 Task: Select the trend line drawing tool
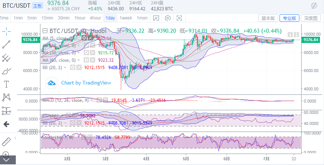(x=6, y=44)
